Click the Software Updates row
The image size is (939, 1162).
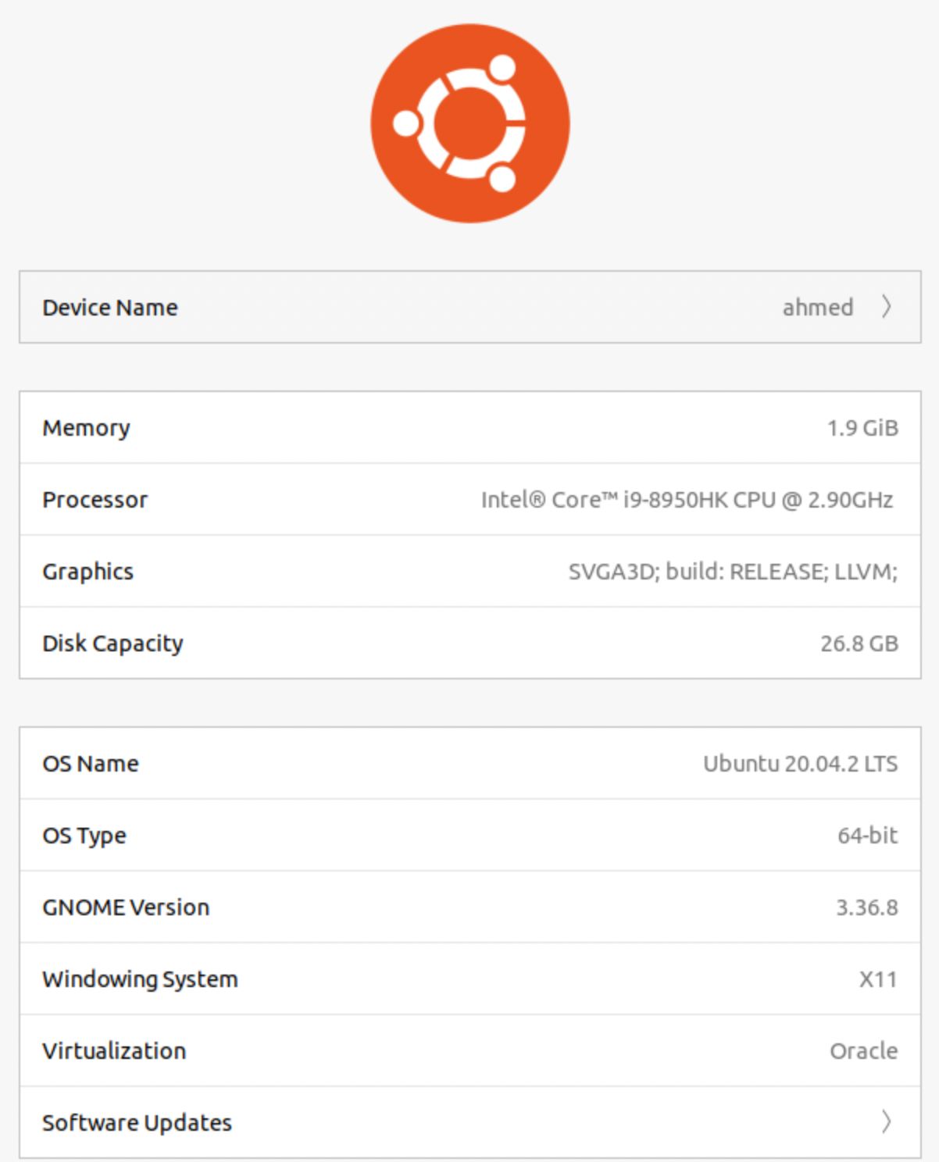point(469,1122)
